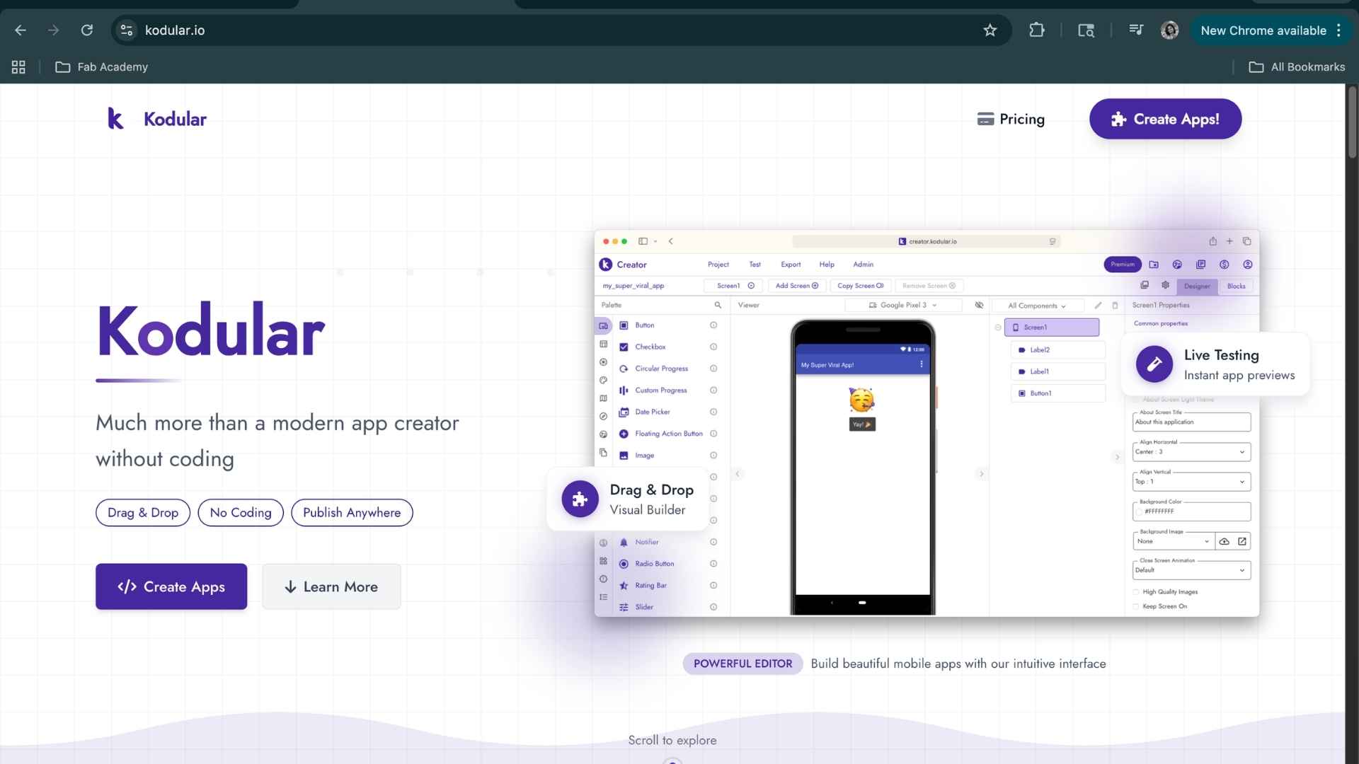The width and height of the screenshot is (1359, 764).
Task: Click the info icon next to Checkbox component
Action: pos(713,347)
